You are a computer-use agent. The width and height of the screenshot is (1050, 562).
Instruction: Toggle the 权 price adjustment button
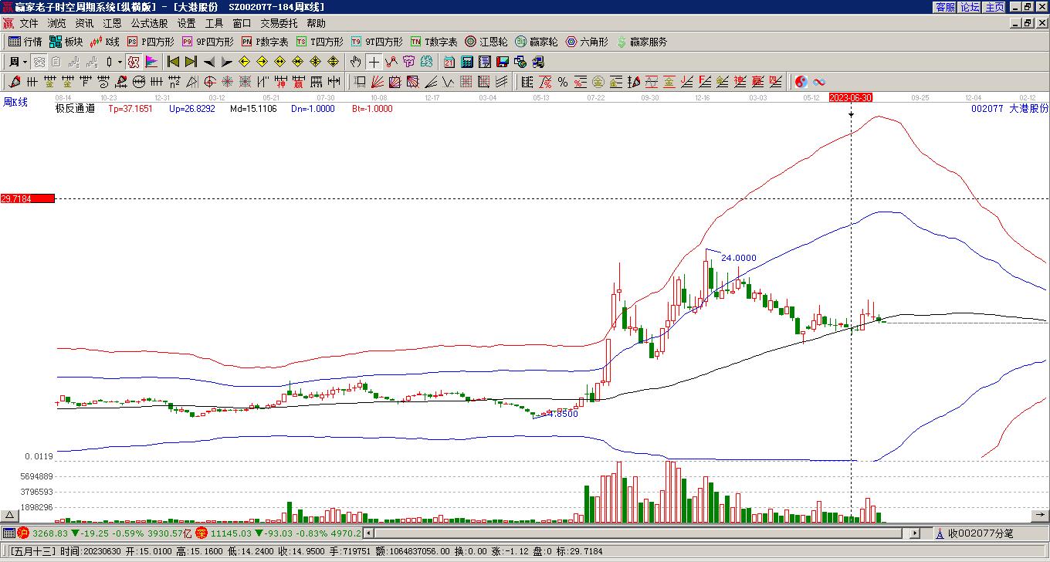coord(134,62)
